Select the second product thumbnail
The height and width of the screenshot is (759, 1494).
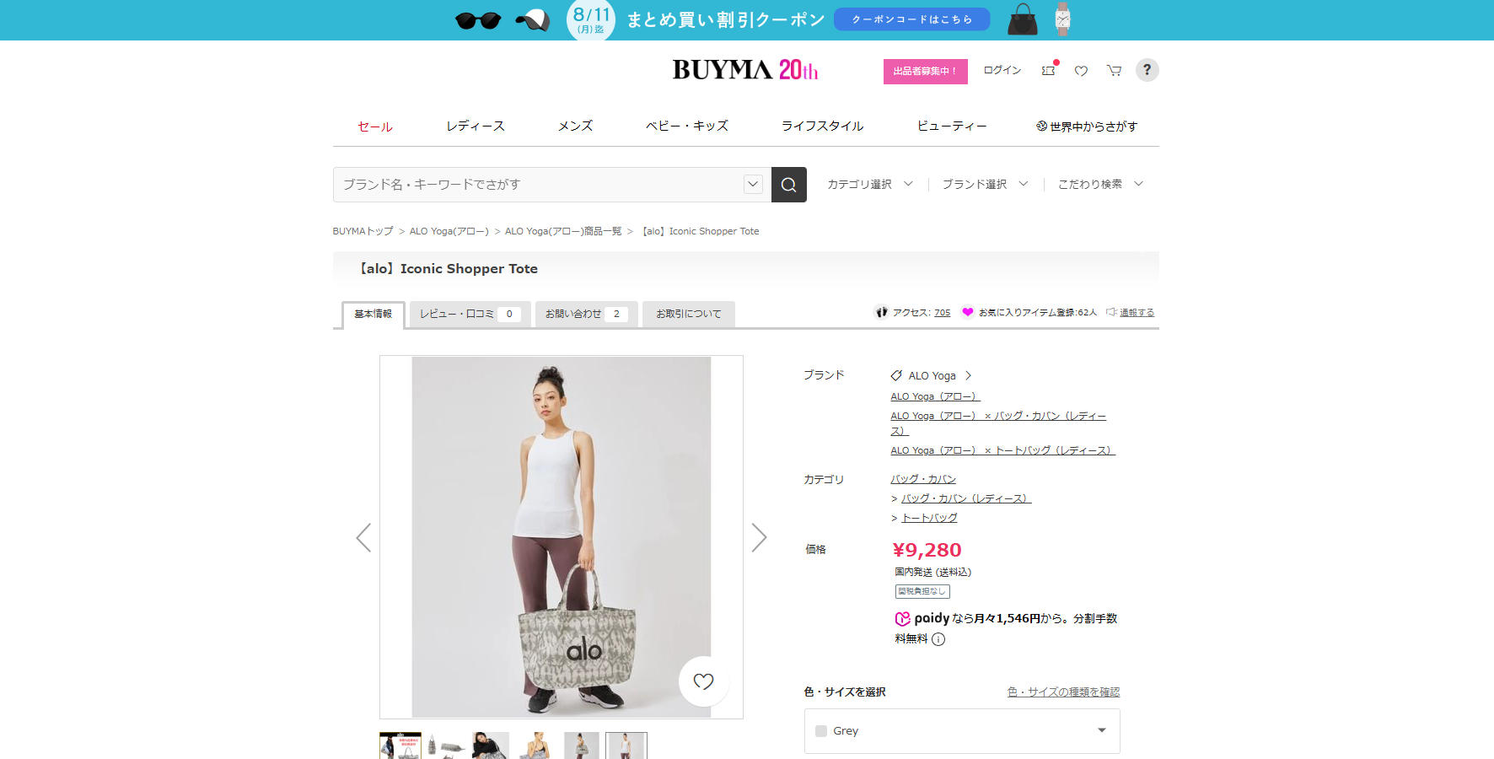[x=446, y=746]
